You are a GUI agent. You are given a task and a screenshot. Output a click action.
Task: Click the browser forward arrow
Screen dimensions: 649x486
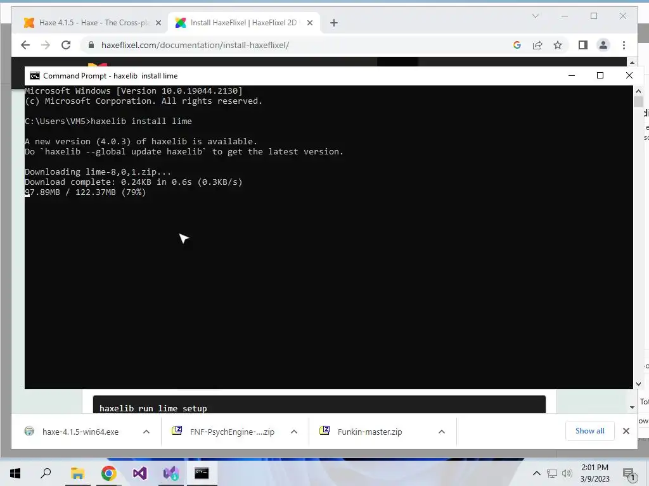tap(46, 45)
